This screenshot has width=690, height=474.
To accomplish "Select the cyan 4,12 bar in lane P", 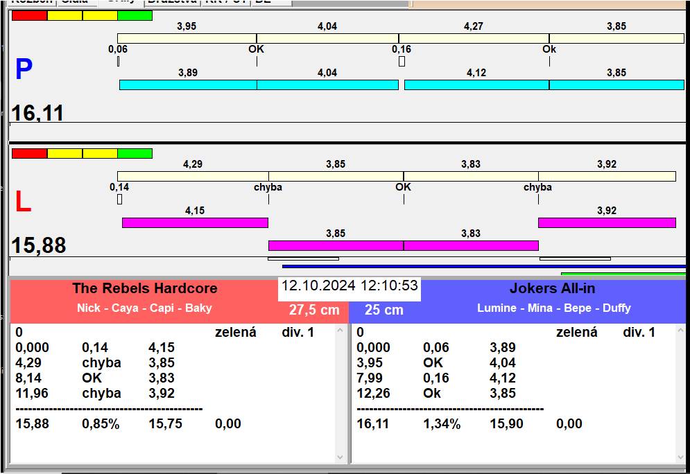I will (x=476, y=85).
